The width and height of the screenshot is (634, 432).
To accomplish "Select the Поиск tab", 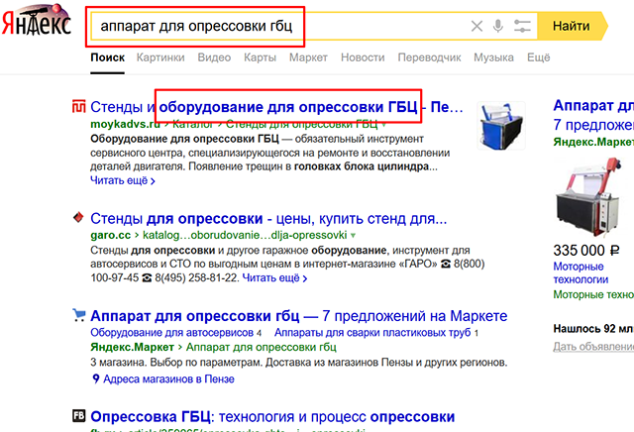I will (108, 57).
